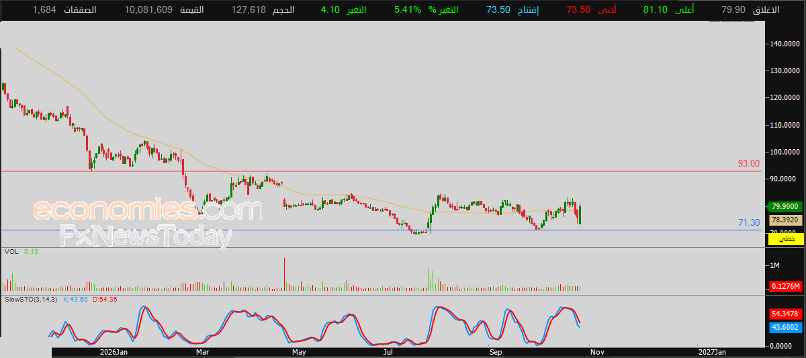Image resolution: width=806 pixels, height=358 pixels.
Task: Click the yellow خطي scale label
Action: [785, 239]
